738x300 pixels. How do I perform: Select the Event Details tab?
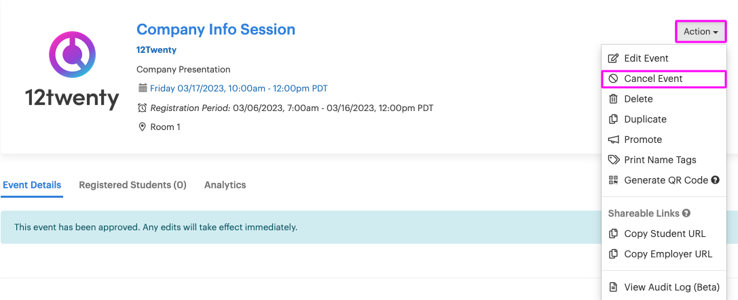click(32, 185)
